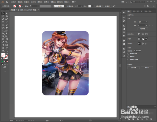Open brush definition dropdown in control bar
This screenshot has width=157, height=122.
pos(65,6)
